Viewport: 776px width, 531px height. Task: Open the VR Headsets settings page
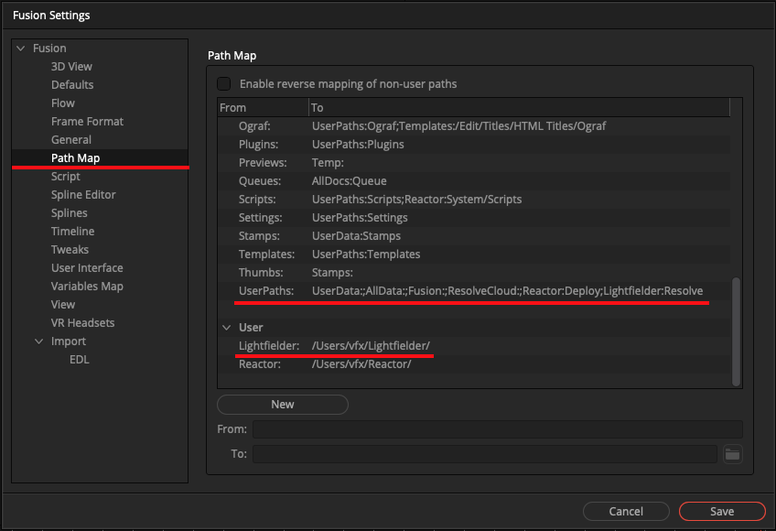82,323
